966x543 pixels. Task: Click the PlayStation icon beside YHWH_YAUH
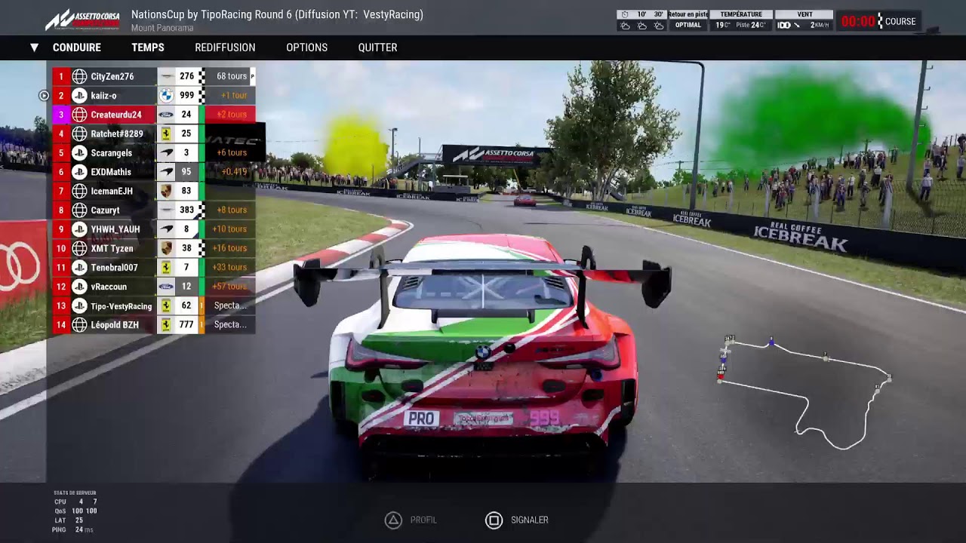(x=79, y=229)
